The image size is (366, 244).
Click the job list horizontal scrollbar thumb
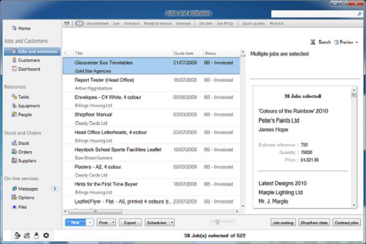pyautogui.click(x=95, y=212)
